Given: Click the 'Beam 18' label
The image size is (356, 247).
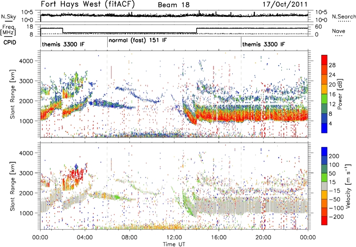Looking at the screenshot, I should coord(174,5).
